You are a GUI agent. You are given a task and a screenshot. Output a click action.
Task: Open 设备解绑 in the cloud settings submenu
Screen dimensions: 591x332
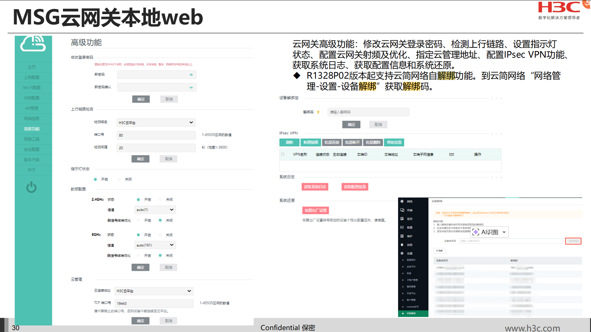tap(413, 314)
